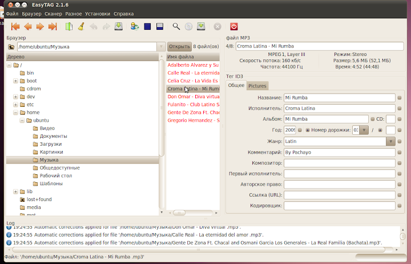Click into the Название text field
This screenshot has width=411, height=264.
pos(340,98)
